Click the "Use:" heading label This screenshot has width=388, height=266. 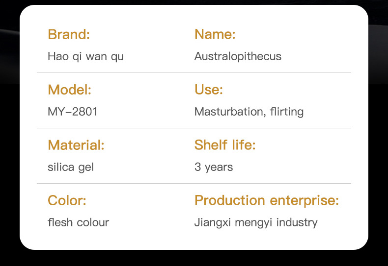[x=209, y=90]
